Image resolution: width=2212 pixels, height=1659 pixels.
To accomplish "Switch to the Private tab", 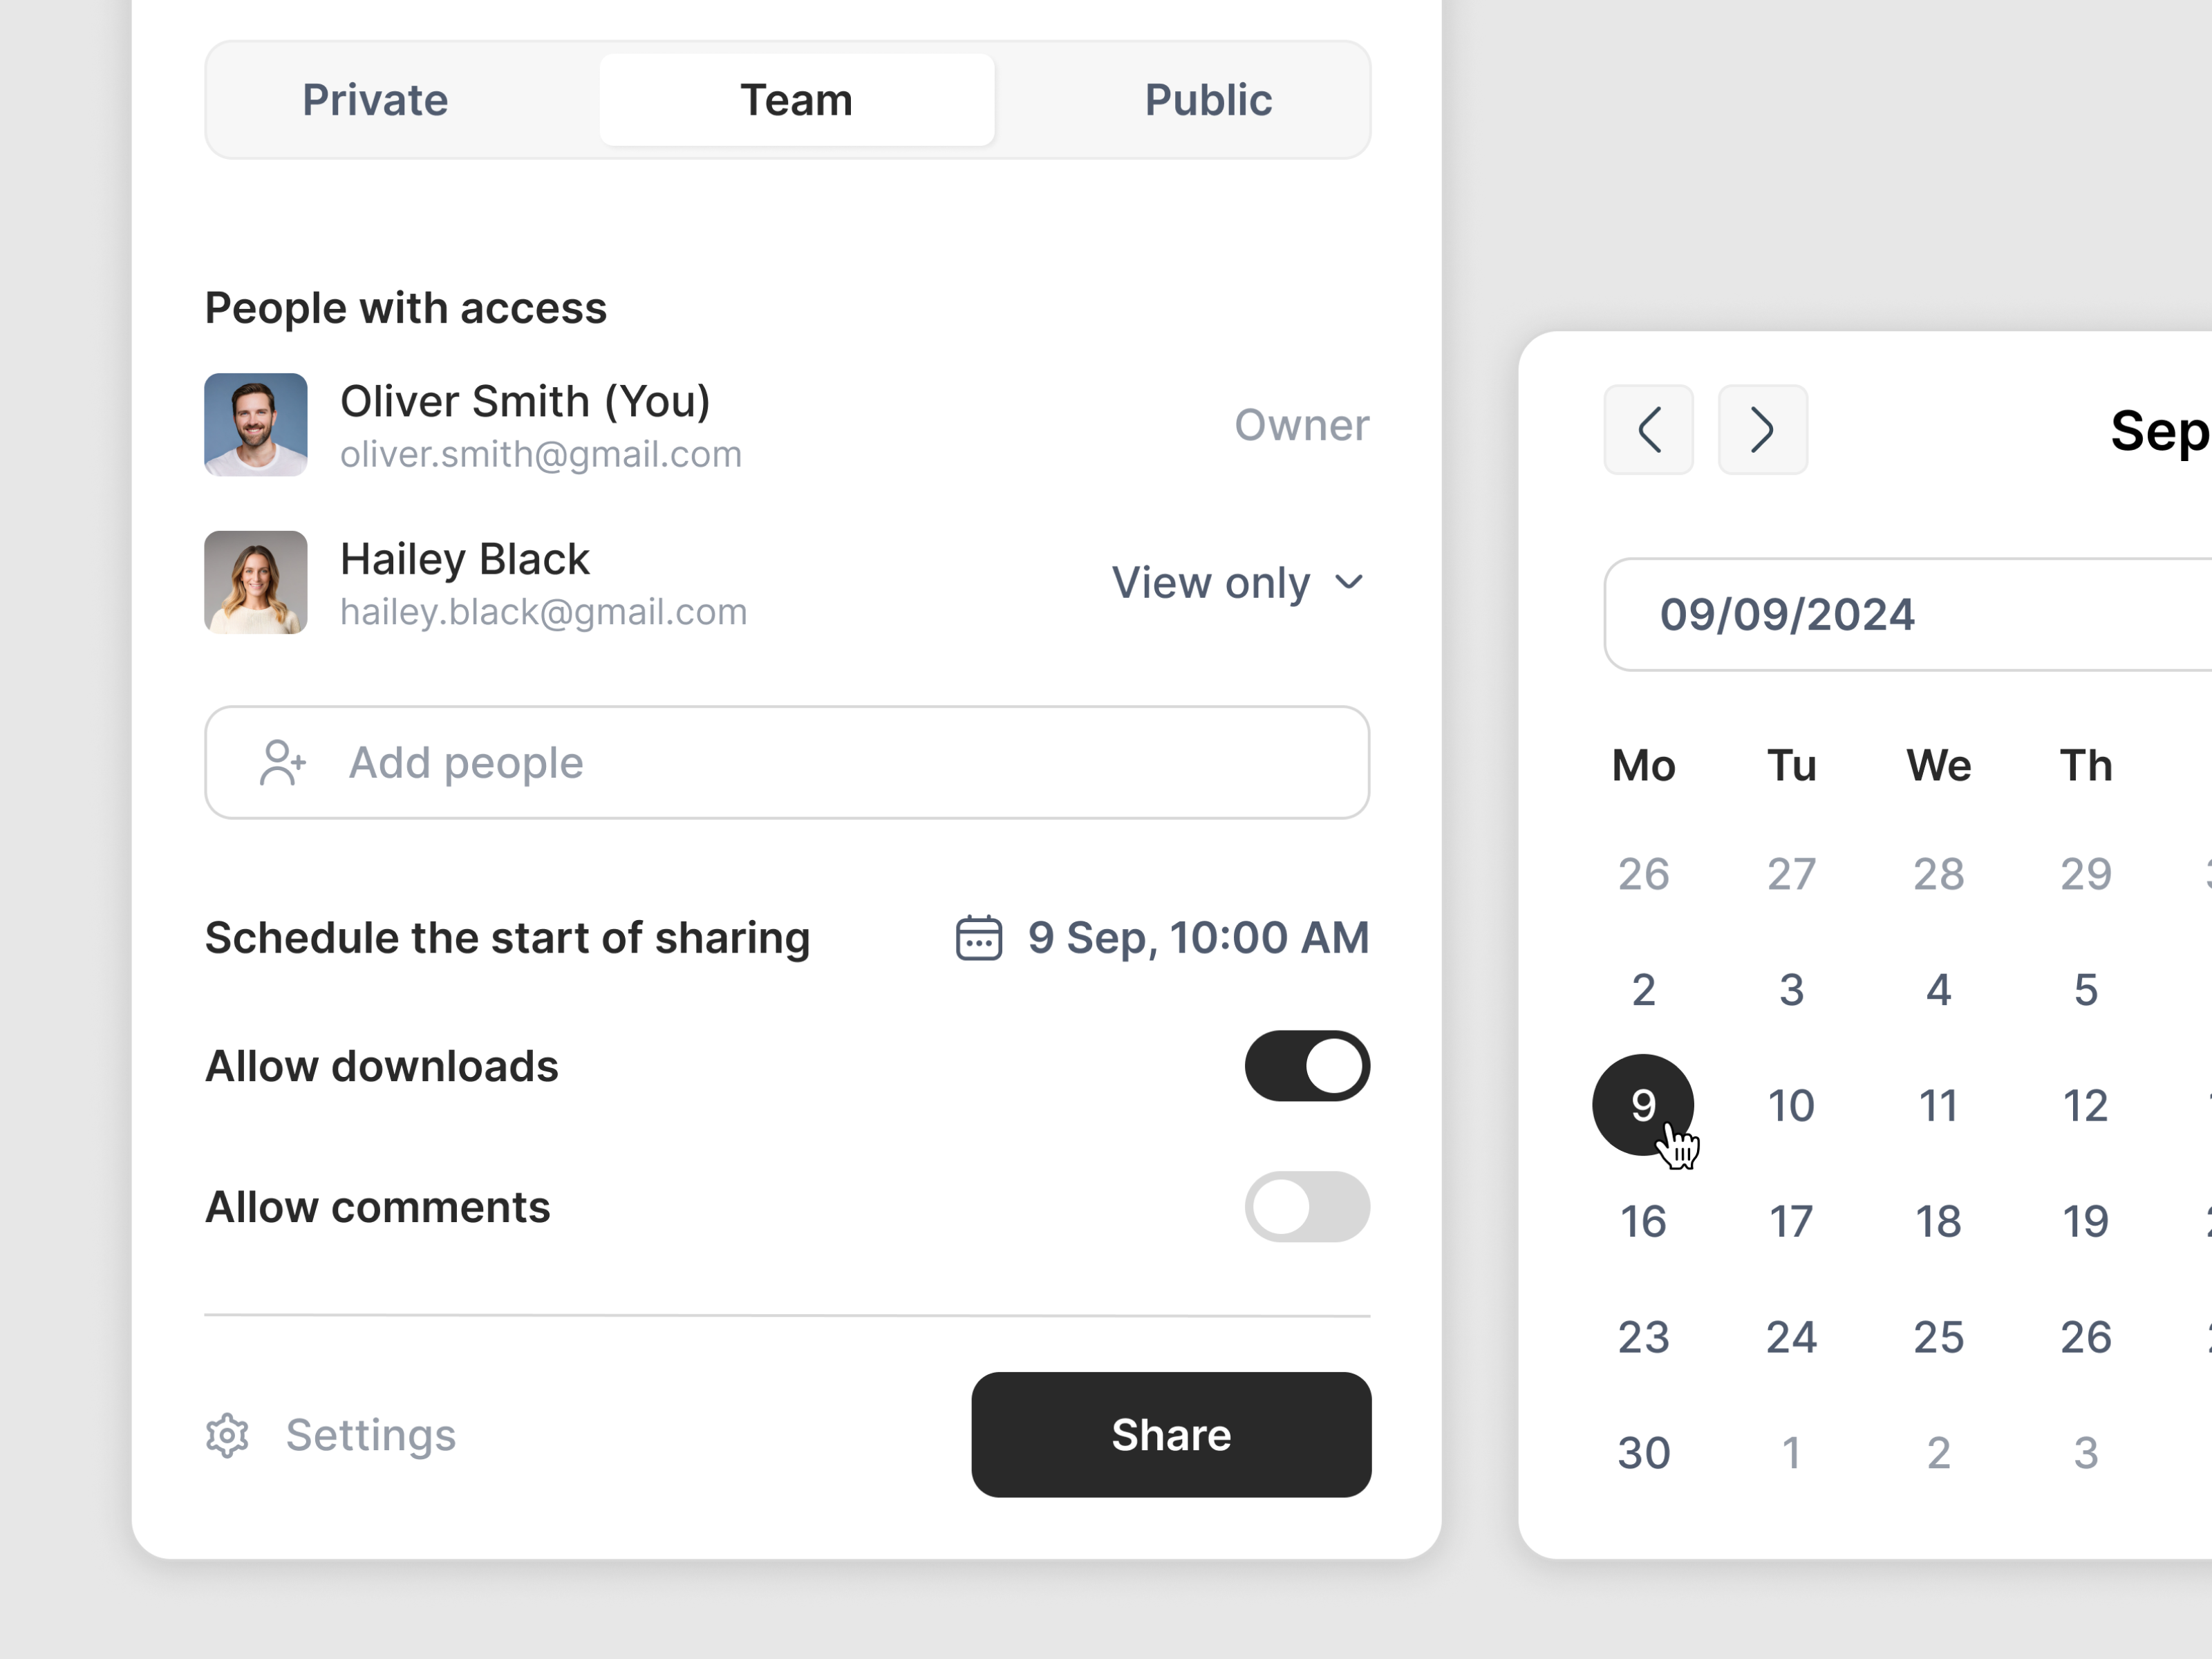I will pyautogui.click(x=375, y=100).
